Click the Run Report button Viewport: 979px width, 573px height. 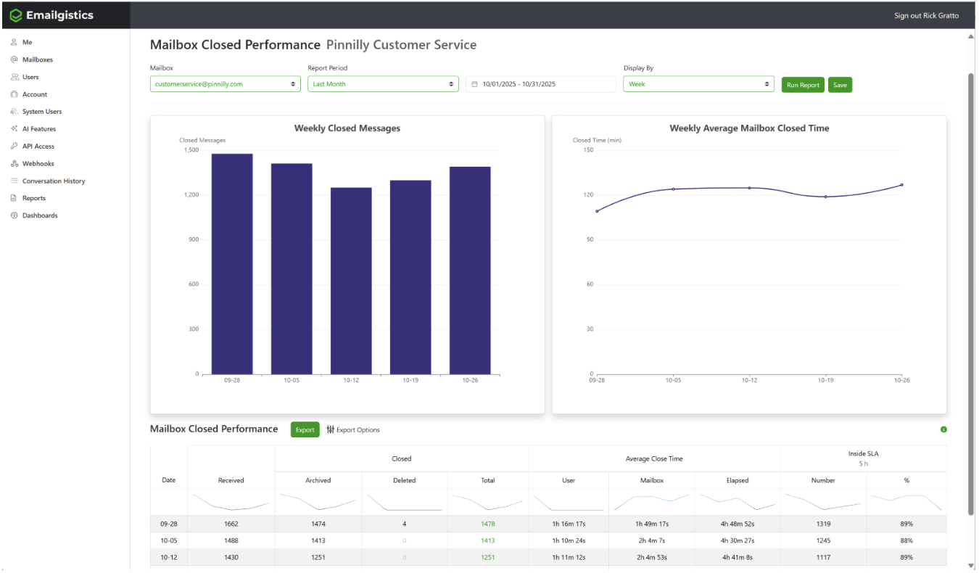[803, 85]
